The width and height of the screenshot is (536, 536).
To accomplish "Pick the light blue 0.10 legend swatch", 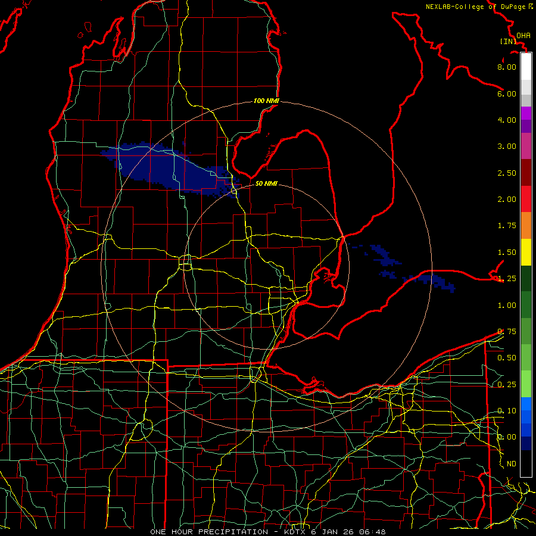I will coord(526,404).
